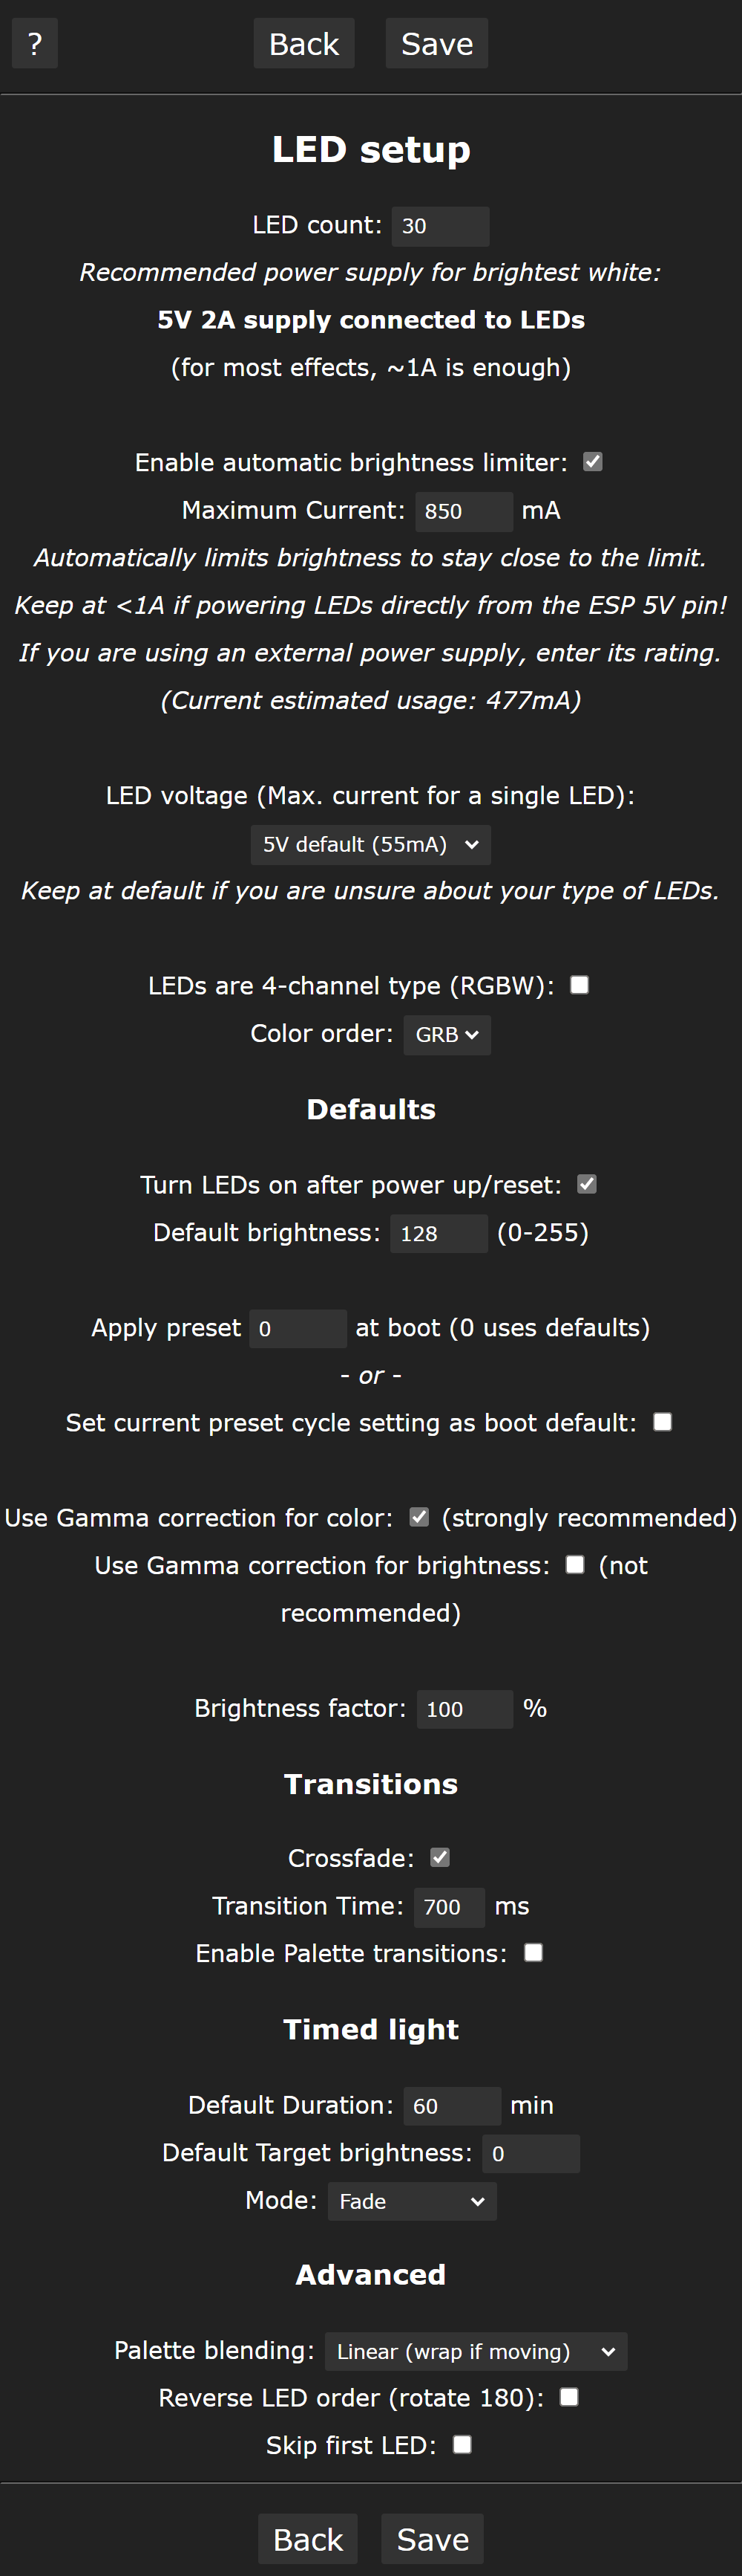
Task: Uncheck Turn LEDs on after power up/reset
Action: click(587, 1184)
